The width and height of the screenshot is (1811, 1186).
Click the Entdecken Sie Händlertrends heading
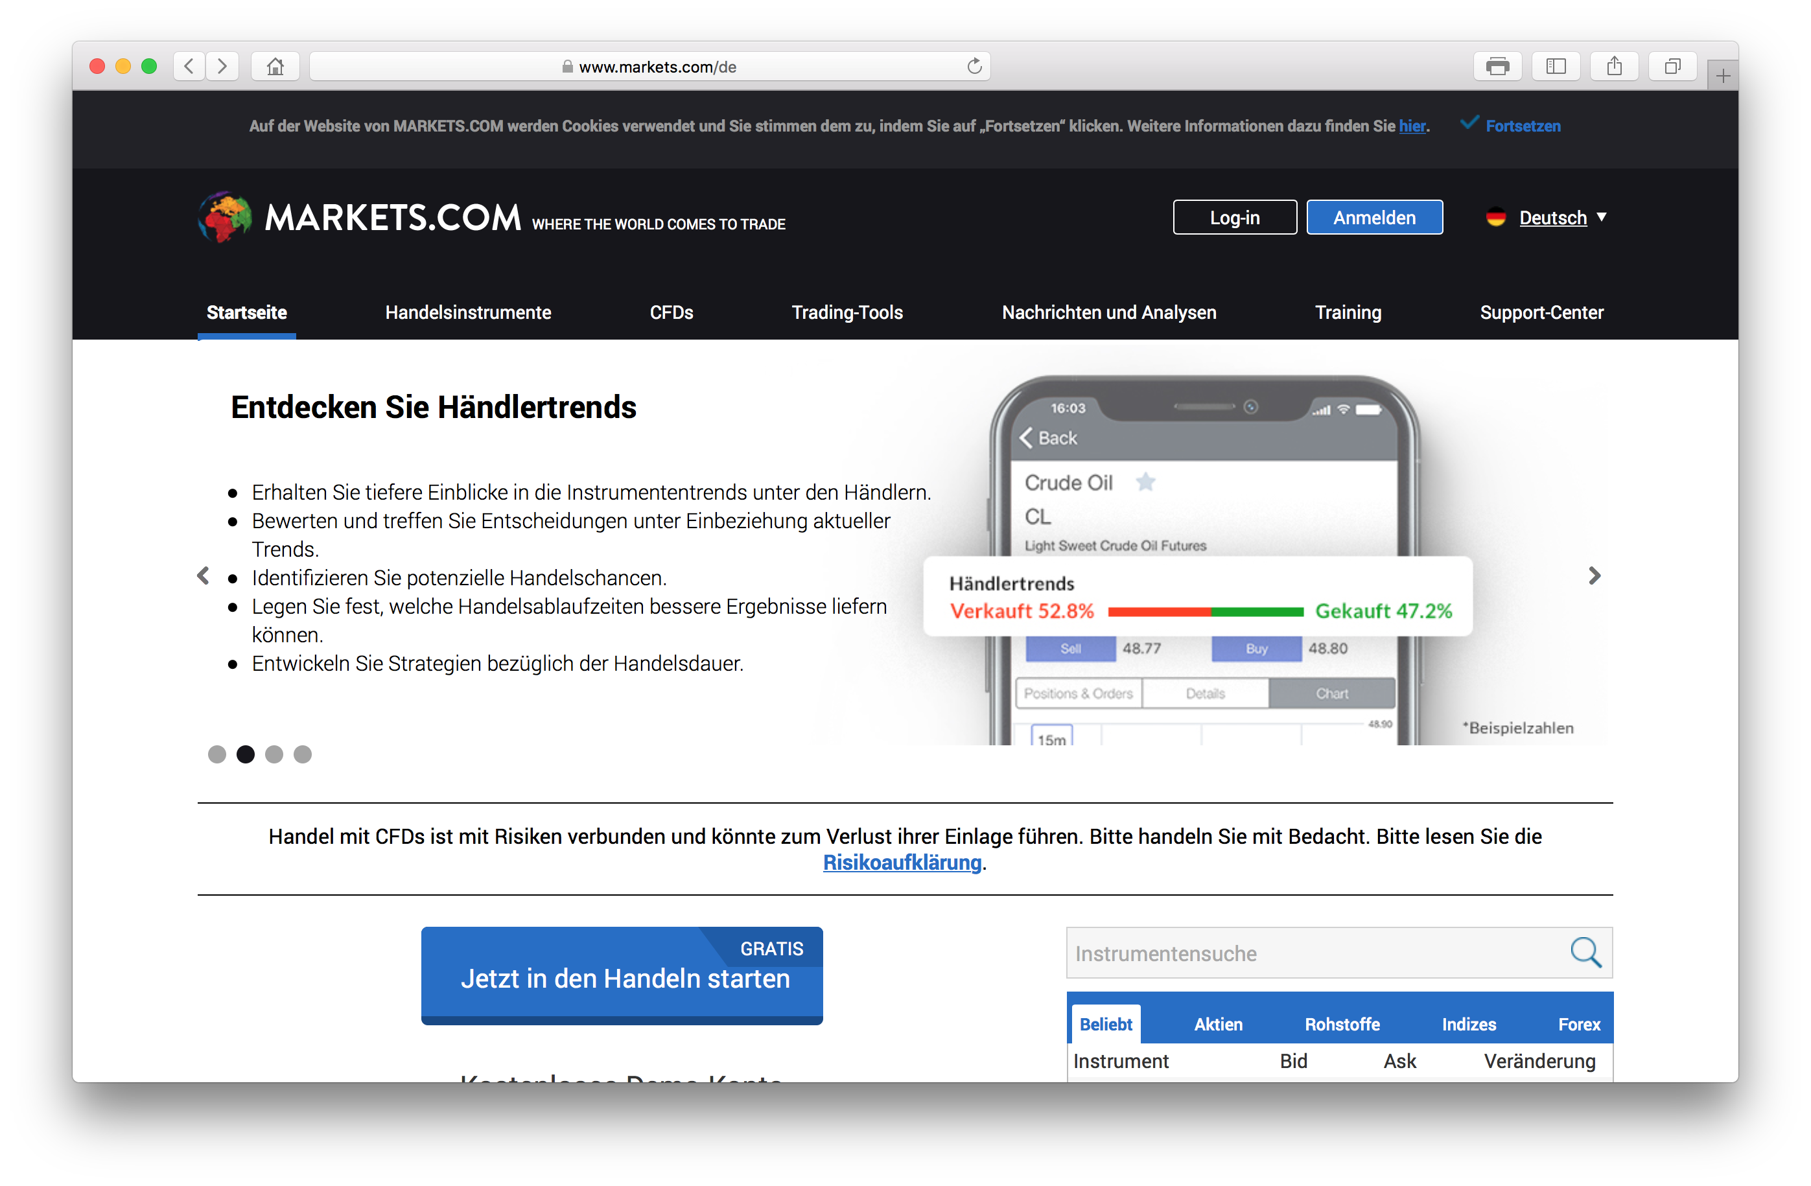coord(433,407)
